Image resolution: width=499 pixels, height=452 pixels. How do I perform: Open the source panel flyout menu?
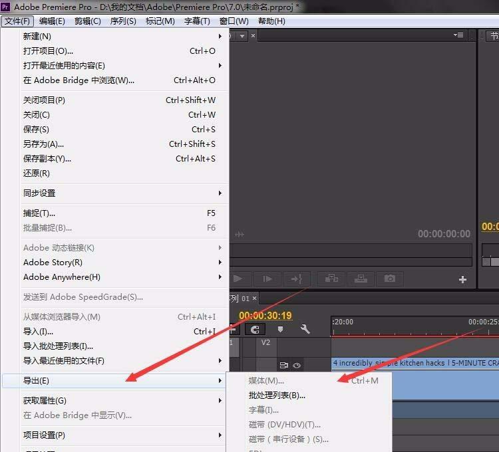point(458,35)
